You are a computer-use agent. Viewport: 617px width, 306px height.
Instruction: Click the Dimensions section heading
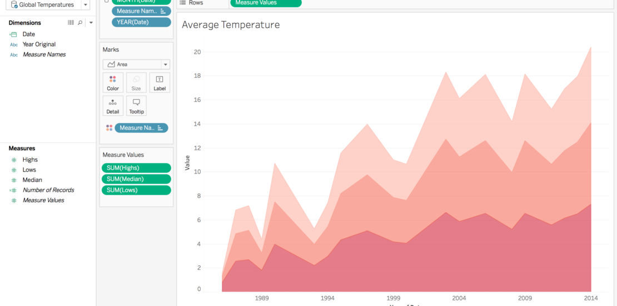(25, 23)
